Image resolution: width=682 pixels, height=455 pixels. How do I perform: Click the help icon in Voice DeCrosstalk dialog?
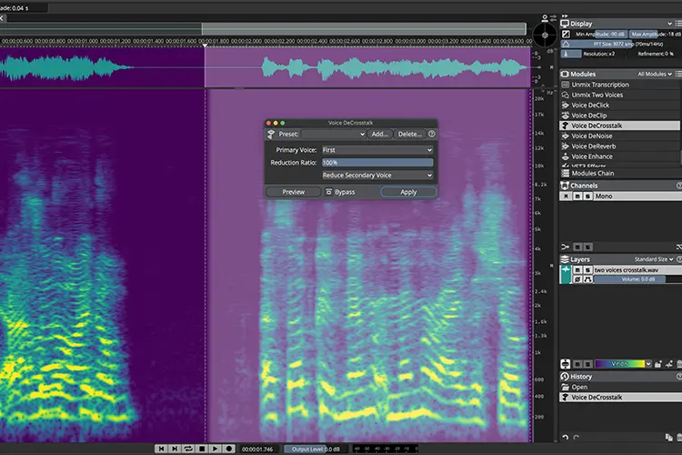point(431,134)
